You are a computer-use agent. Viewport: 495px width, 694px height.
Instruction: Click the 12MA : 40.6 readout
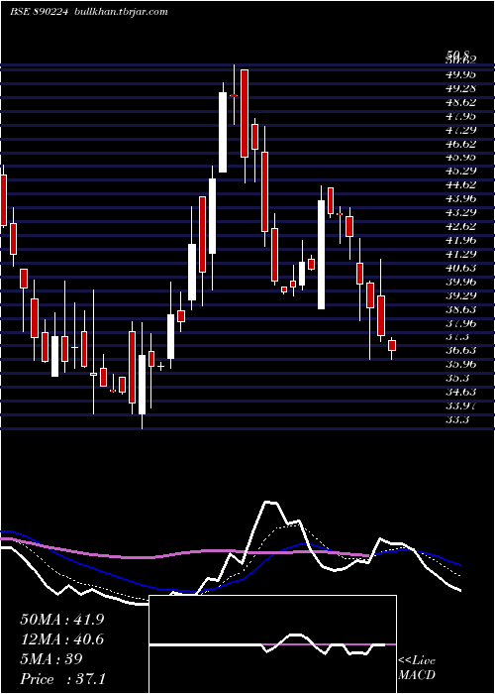click(61, 639)
